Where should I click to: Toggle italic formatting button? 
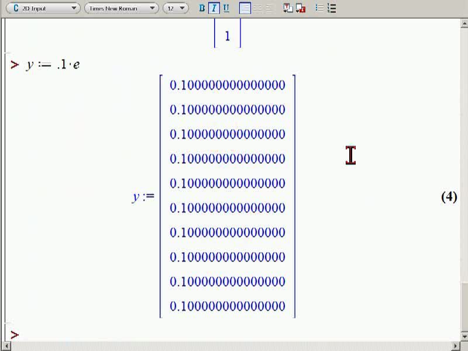coord(214,8)
